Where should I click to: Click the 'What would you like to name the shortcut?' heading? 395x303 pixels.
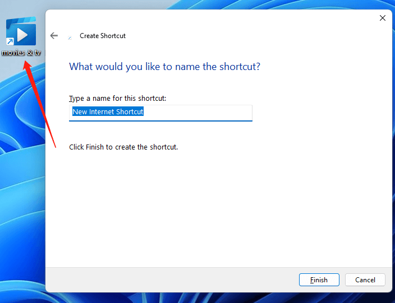tap(164, 67)
